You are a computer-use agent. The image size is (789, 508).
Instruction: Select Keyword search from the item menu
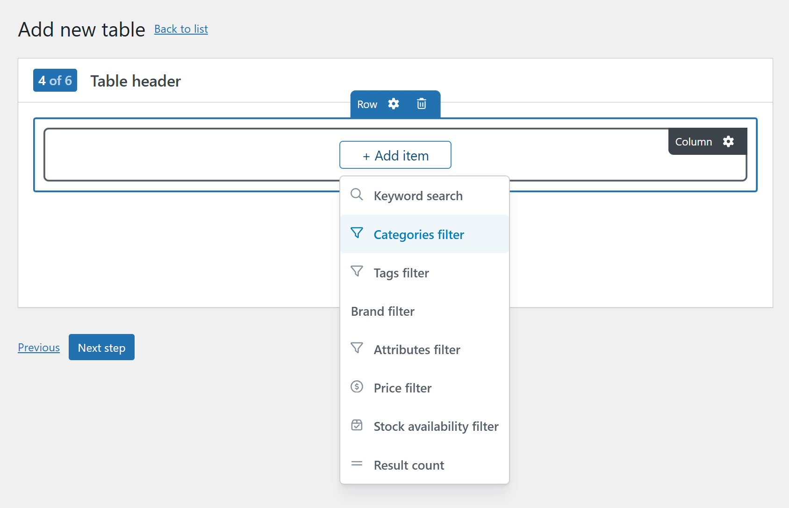tap(418, 196)
